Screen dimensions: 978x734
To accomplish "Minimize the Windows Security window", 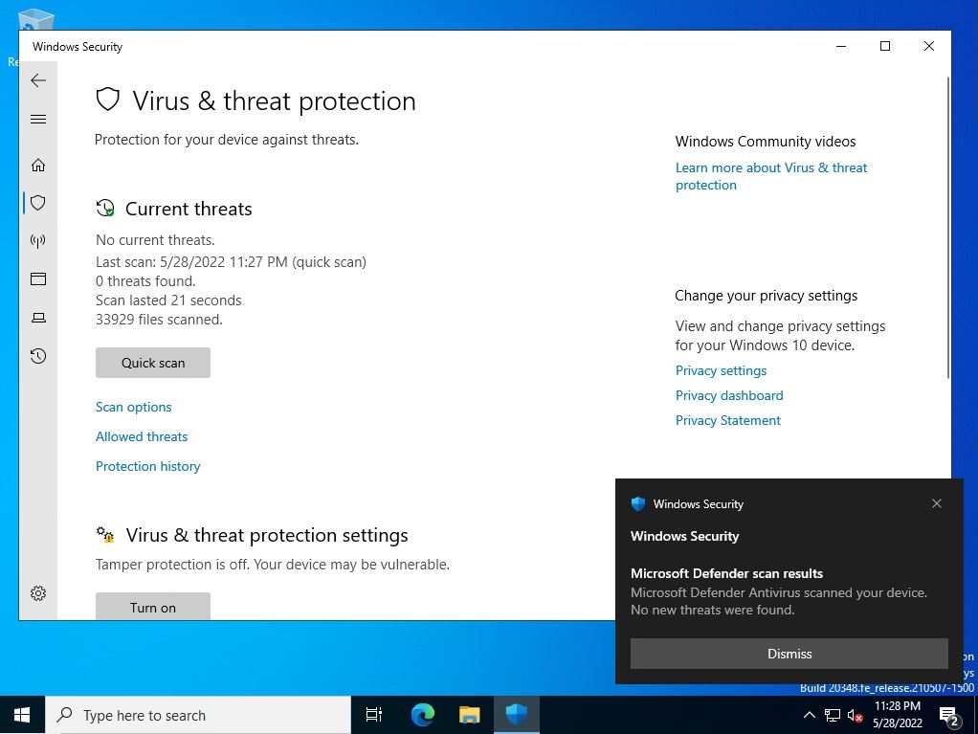I will [841, 46].
